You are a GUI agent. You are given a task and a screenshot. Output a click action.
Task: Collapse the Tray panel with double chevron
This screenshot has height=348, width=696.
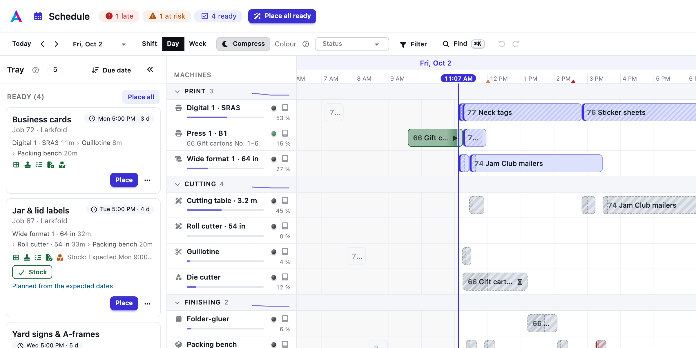pyautogui.click(x=150, y=70)
